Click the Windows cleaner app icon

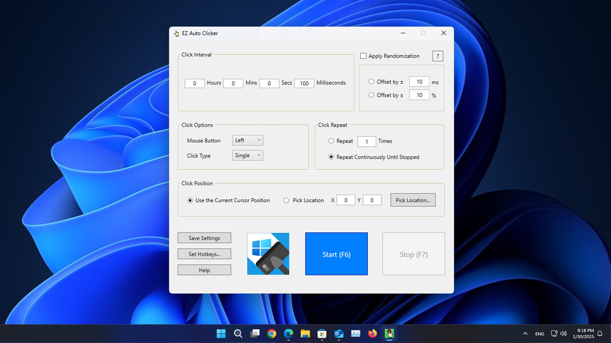pos(268,253)
